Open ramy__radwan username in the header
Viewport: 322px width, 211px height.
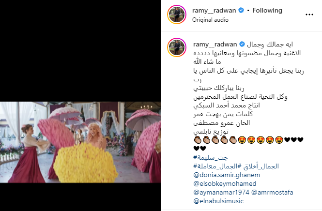coord(214,10)
